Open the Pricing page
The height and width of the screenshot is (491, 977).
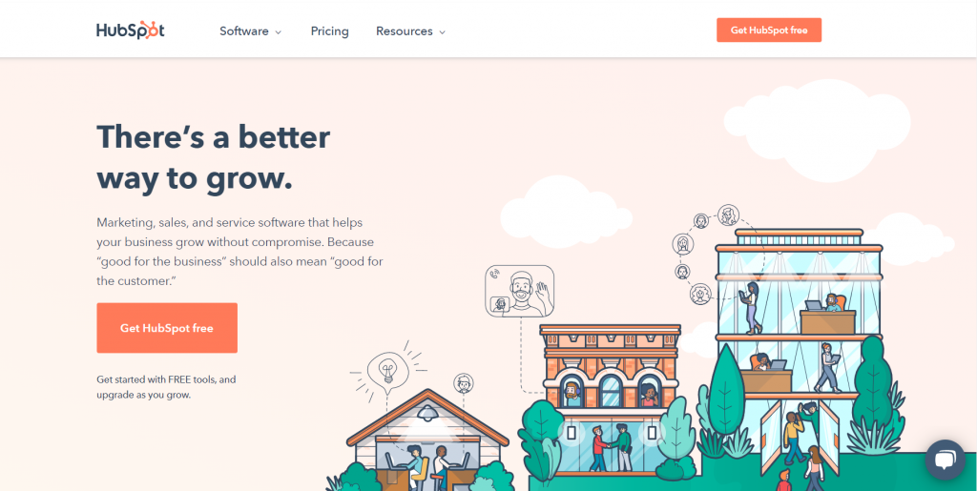[329, 31]
